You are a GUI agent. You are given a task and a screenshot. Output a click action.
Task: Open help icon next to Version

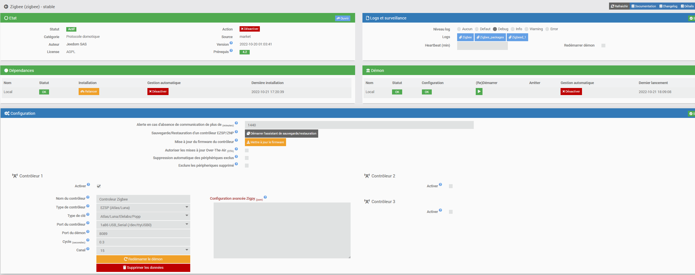click(231, 43)
